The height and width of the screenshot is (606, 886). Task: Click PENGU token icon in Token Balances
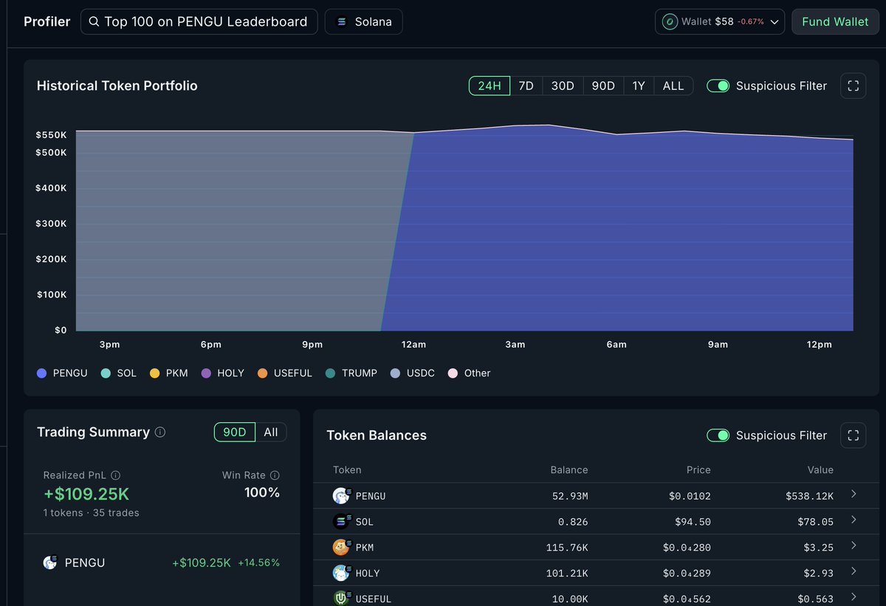coord(340,496)
